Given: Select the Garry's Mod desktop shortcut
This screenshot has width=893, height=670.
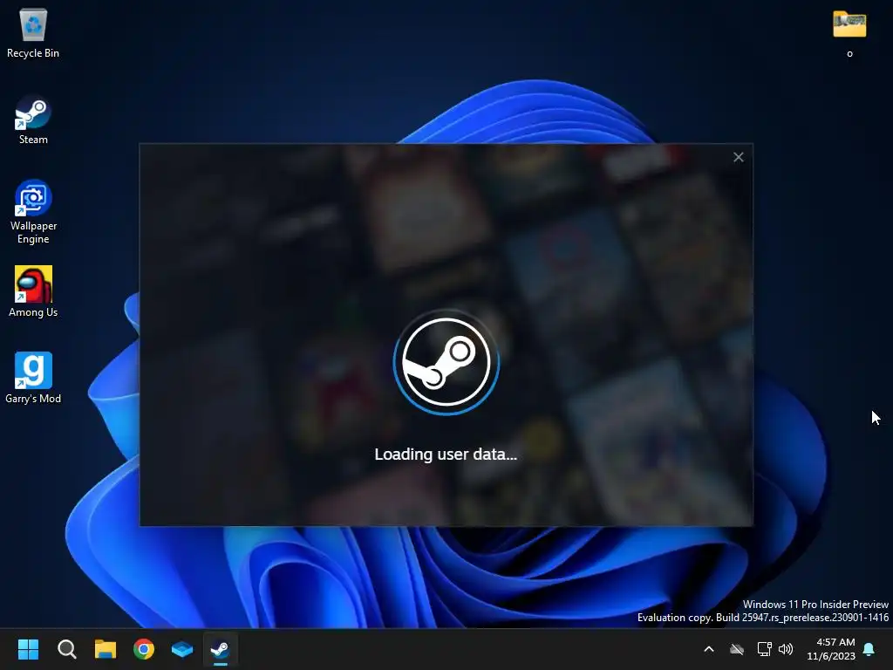Looking at the screenshot, I should click(33, 378).
